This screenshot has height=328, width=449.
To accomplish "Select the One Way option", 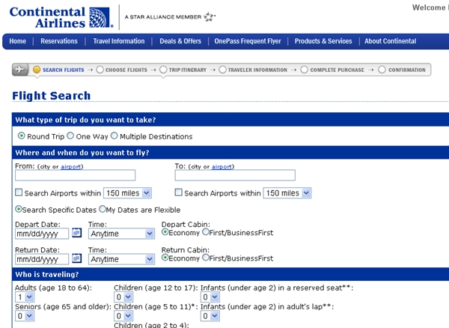I will [70, 136].
